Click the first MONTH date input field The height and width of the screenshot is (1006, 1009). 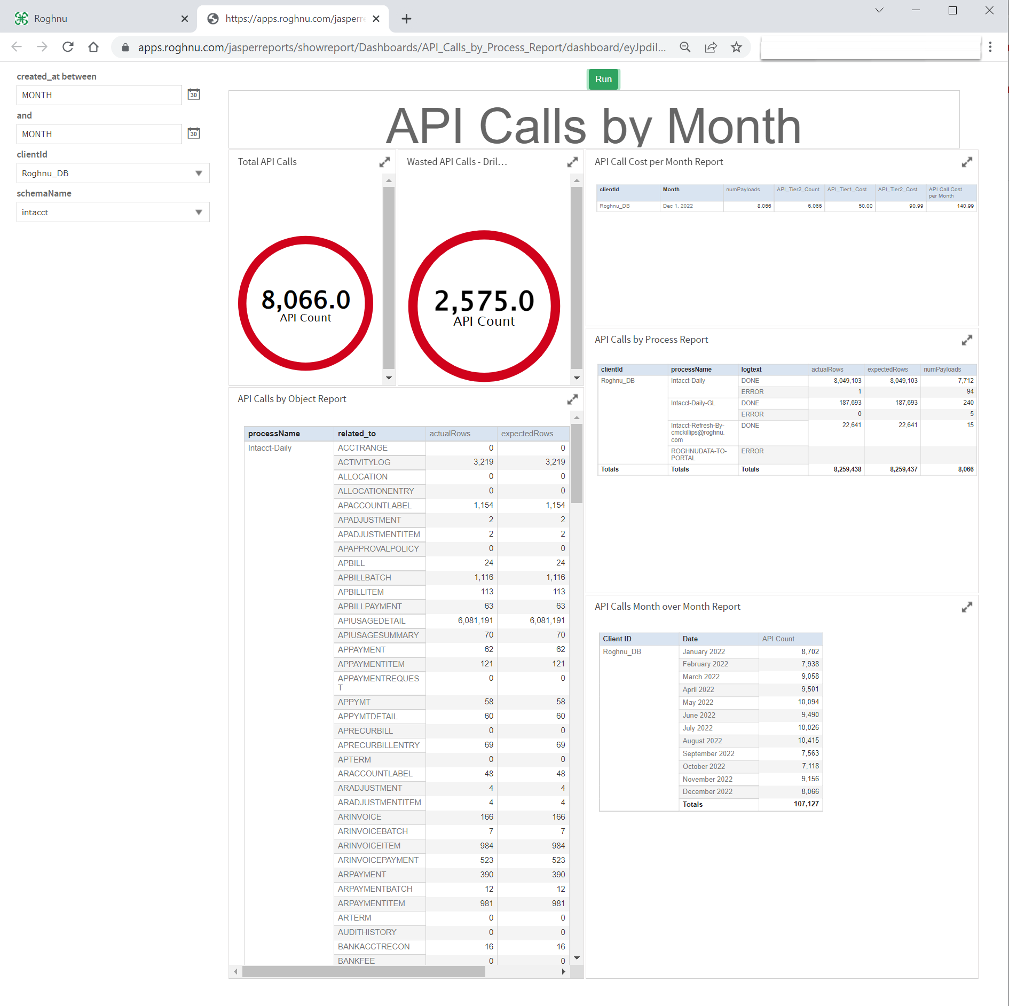(x=99, y=95)
